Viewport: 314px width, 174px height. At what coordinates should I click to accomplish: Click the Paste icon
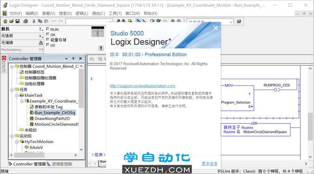click(x=46, y=21)
